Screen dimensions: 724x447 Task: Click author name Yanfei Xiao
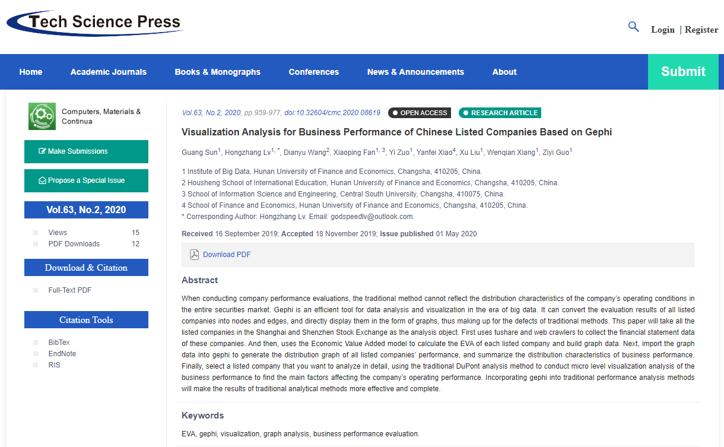[434, 153]
